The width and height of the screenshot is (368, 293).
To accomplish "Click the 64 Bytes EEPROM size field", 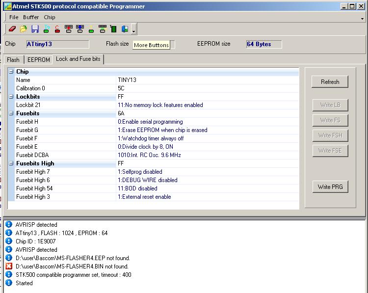I will (264, 44).
